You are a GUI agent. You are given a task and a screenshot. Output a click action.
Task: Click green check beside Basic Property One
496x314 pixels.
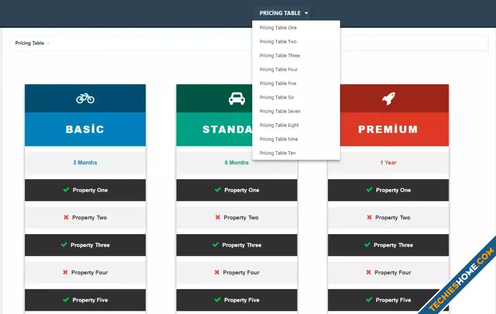[66, 190]
